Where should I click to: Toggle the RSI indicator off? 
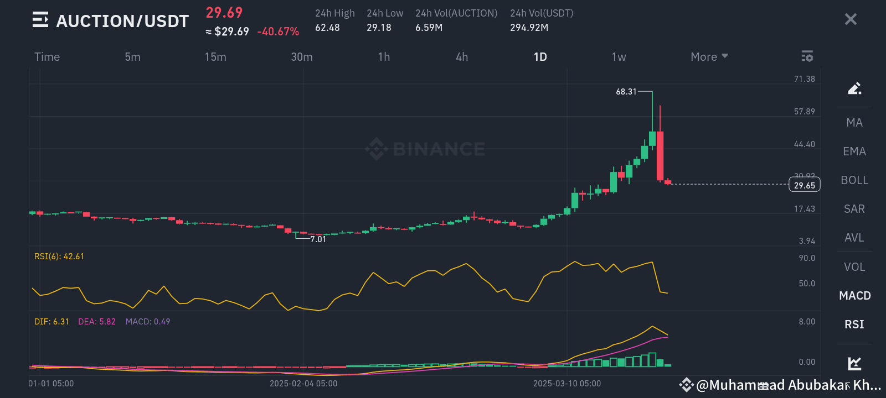pos(854,324)
